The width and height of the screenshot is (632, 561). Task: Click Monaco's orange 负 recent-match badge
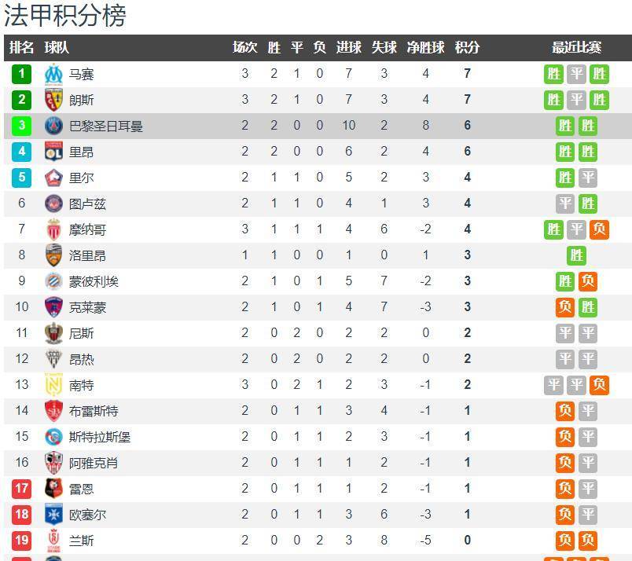pyautogui.click(x=599, y=229)
